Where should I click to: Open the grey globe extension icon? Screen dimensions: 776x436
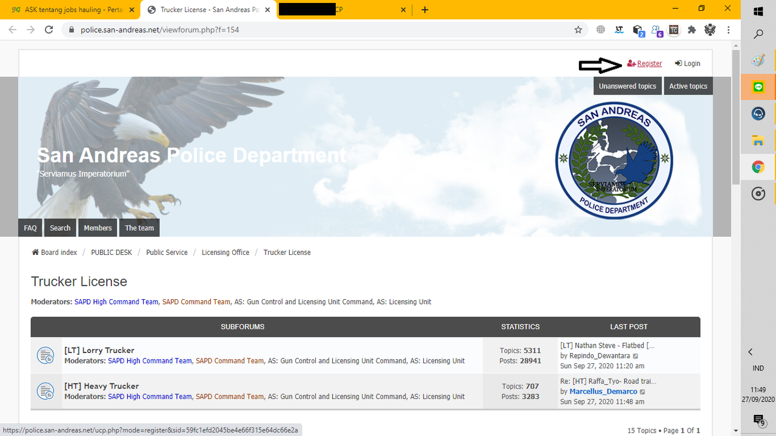601,30
